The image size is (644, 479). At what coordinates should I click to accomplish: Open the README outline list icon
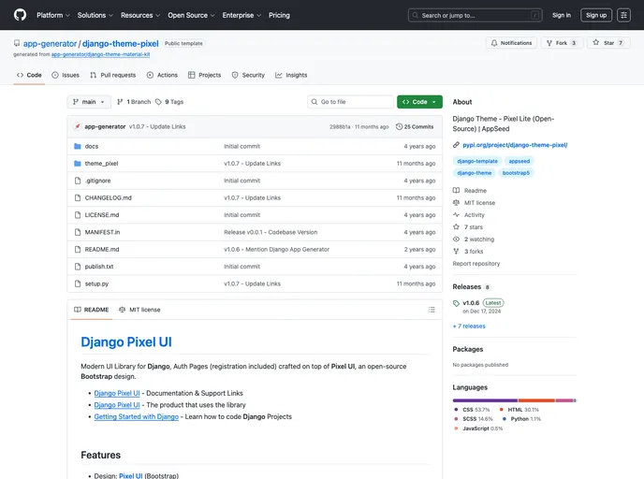[432, 310]
